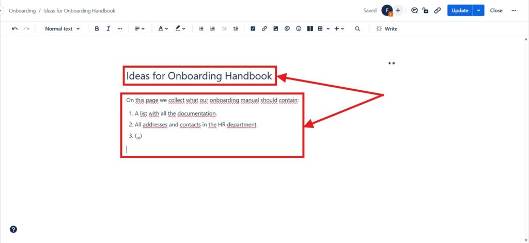Insert a column layout

click(310, 29)
